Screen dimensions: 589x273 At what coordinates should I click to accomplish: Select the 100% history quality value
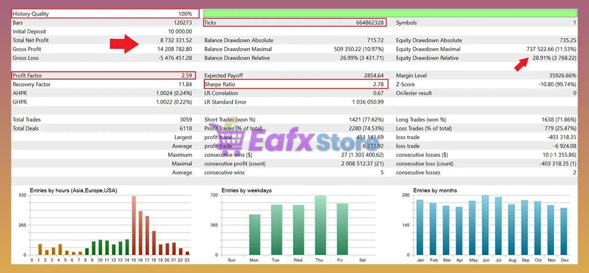185,14
